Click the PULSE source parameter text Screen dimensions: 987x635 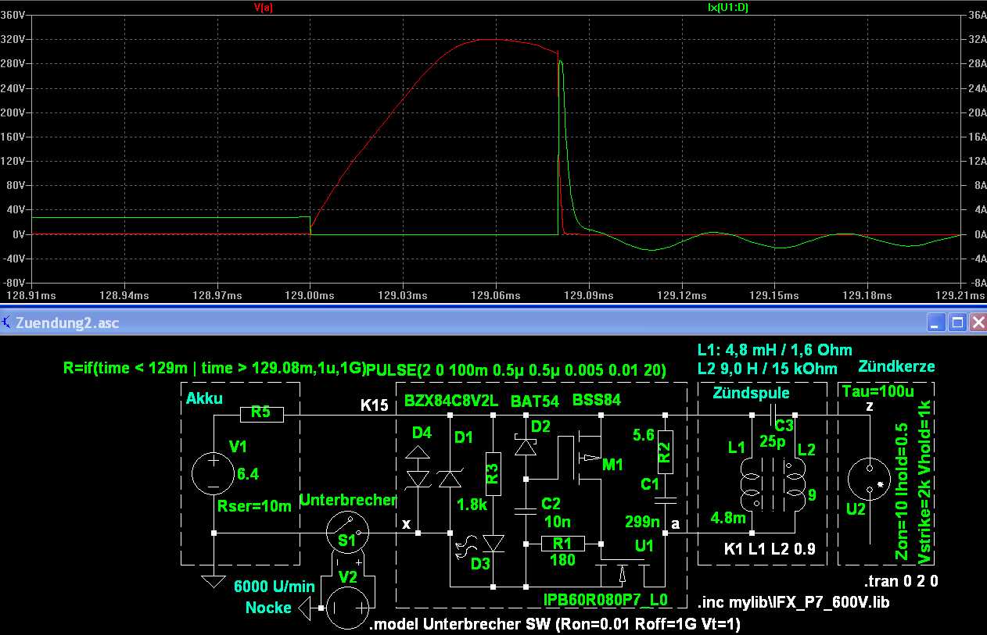516,369
